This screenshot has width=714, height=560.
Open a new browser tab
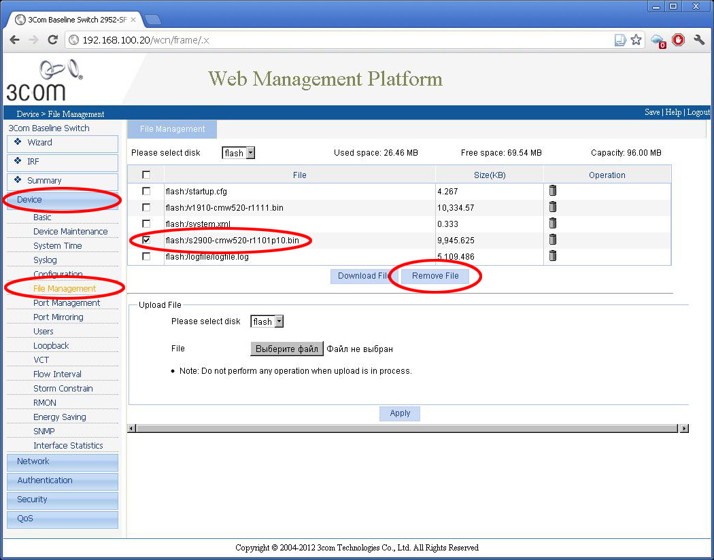pyautogui.click(x=152, y=20)
